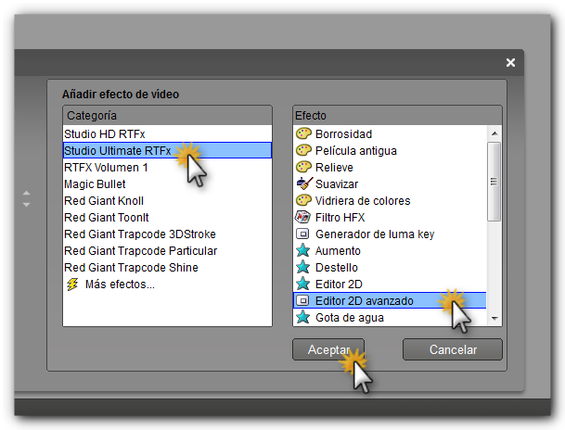The image size is (565, 430).
Task: Choose the Filtro HFX effect
Action: (x=390, y=218)
